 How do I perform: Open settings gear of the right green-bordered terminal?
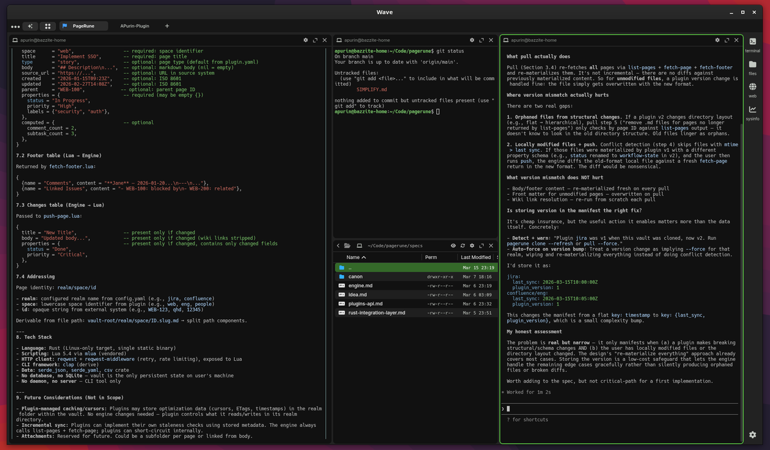coord(718,40)
